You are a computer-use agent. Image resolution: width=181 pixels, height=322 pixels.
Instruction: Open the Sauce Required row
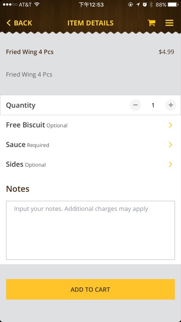90,145
